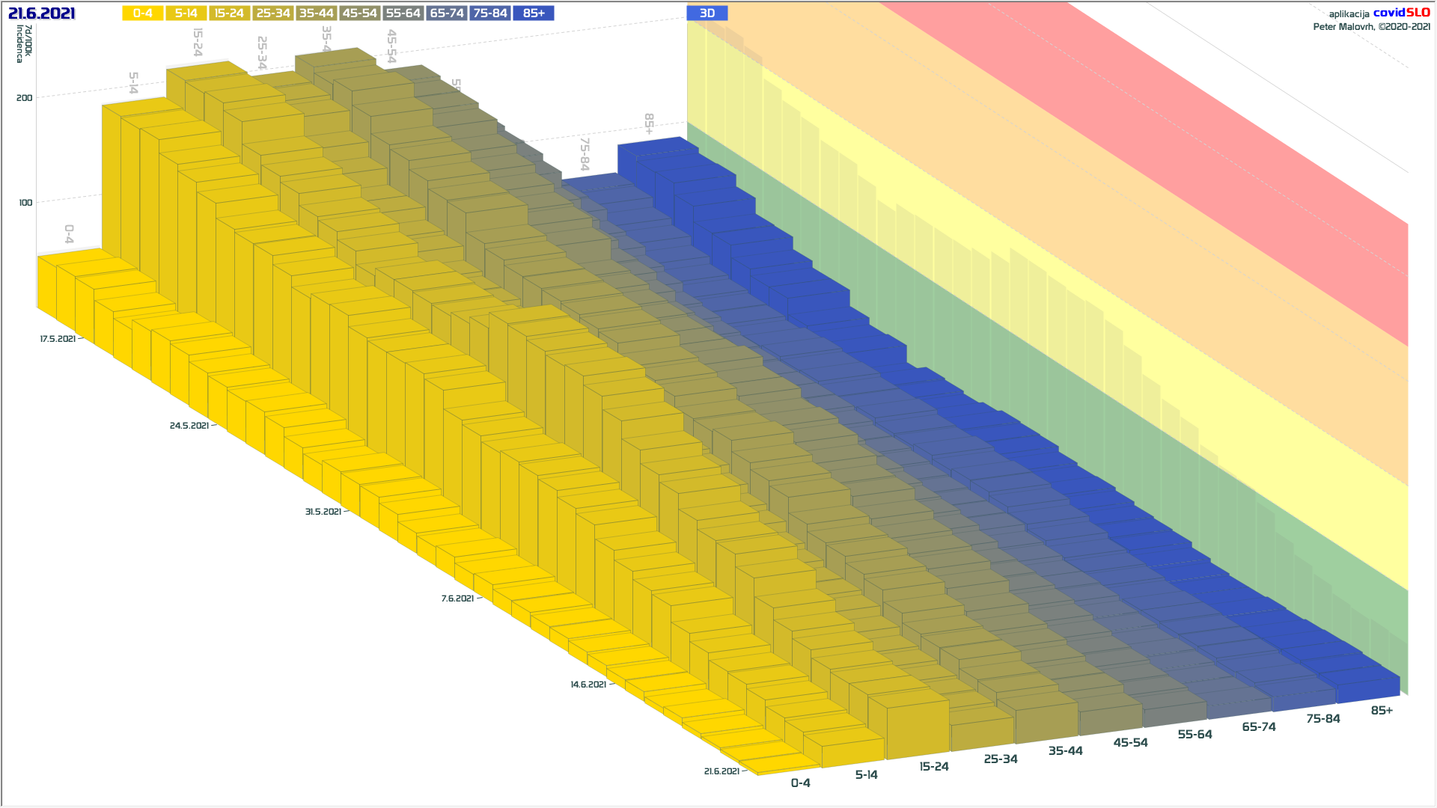
Task: Open the covidSLO application link
Action: point(1401,13)
